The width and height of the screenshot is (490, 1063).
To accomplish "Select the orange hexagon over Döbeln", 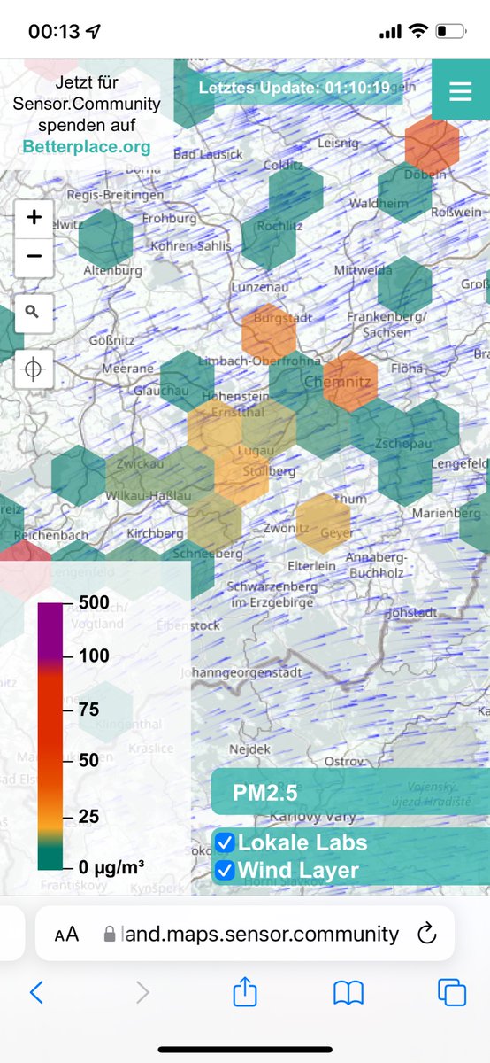I will [x=433, y=143].
